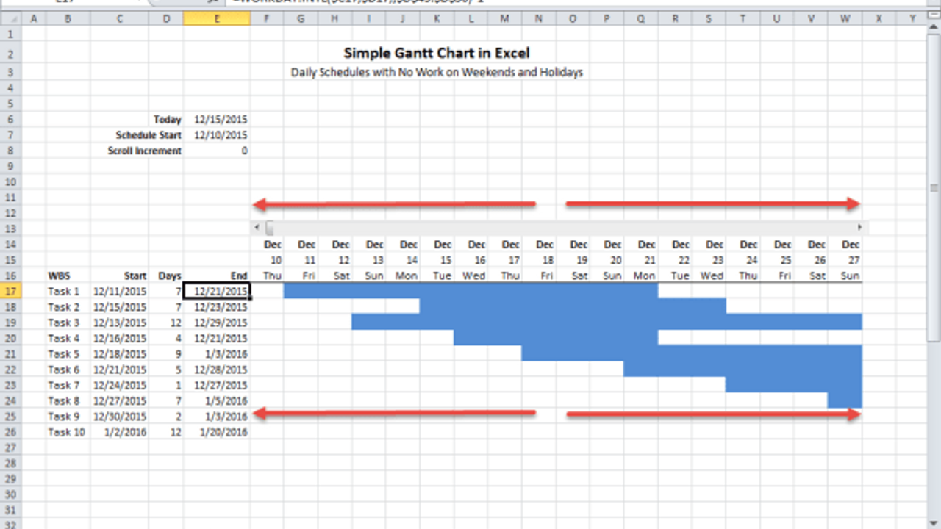
Task: Select Task 6 end date 12/28/2015
Action: point(217,370)
